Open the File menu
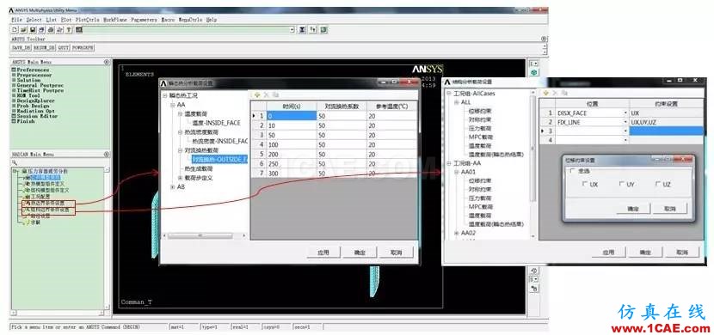The height and width of the screenshot is (335, 714). click(17, 20)
